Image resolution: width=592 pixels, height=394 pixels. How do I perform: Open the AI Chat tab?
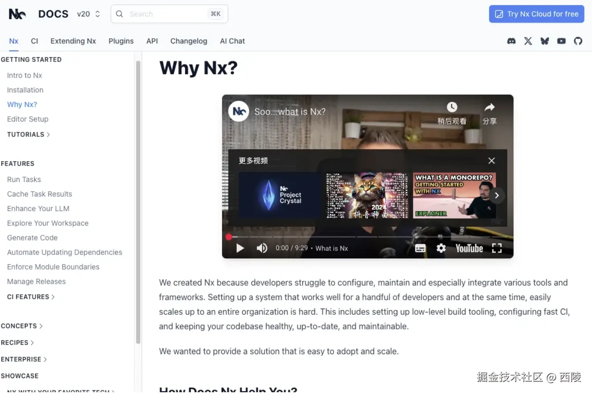233,41
